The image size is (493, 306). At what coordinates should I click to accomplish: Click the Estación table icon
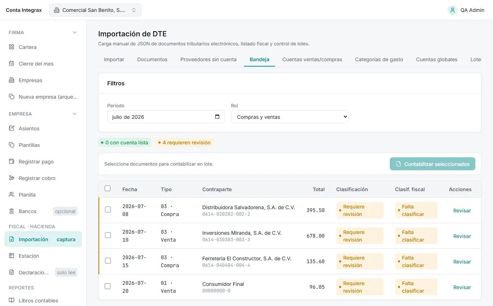click(12, 256)
